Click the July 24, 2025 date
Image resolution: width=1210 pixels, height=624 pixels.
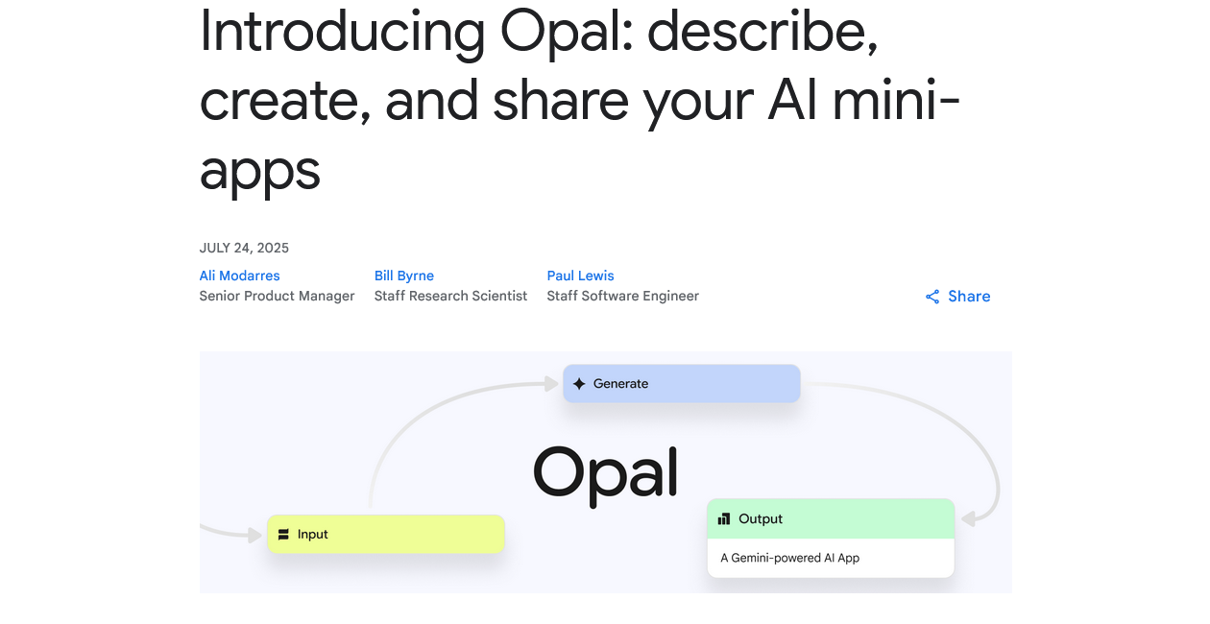[x=244, y=248]
